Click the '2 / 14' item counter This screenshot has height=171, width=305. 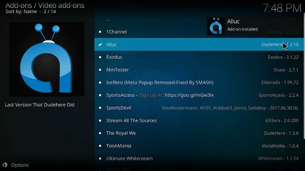(50, 12)
